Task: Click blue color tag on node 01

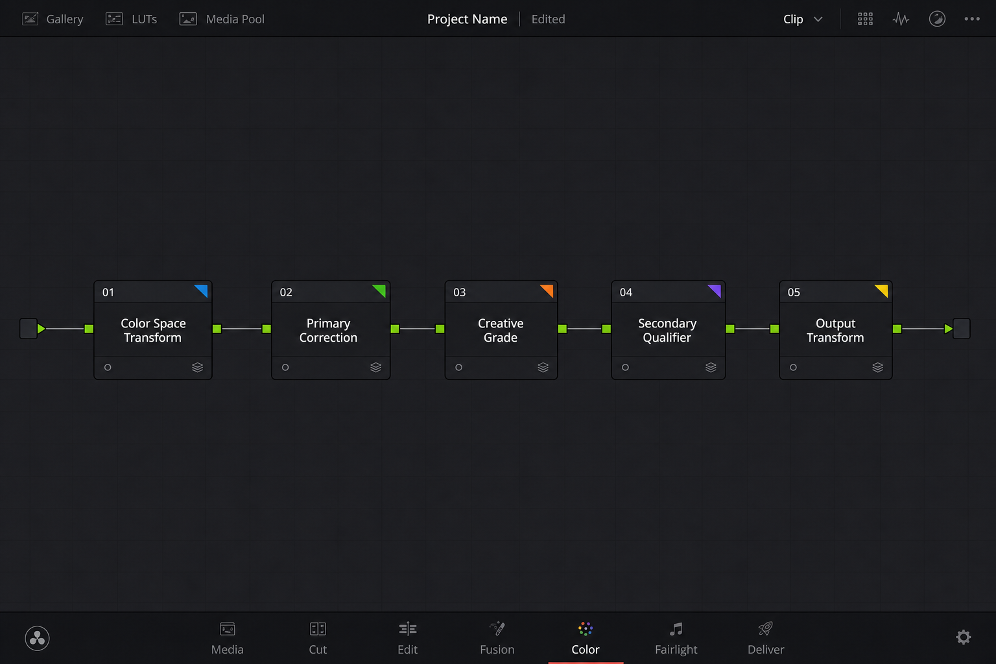Action: [202, 290]
